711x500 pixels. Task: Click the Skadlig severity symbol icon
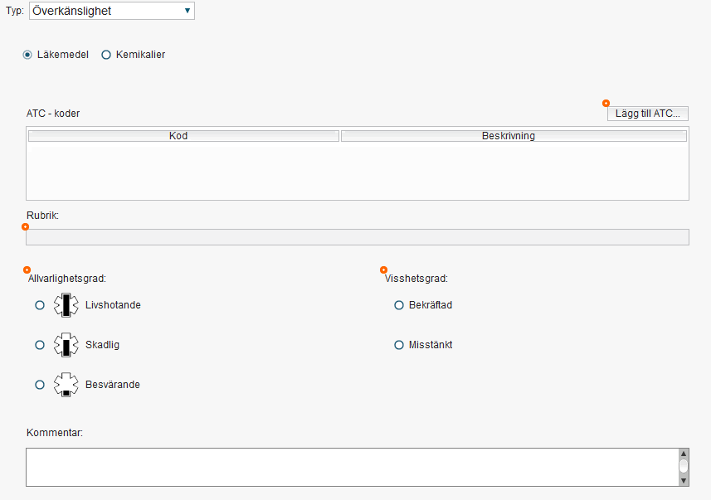click(65, 345)
